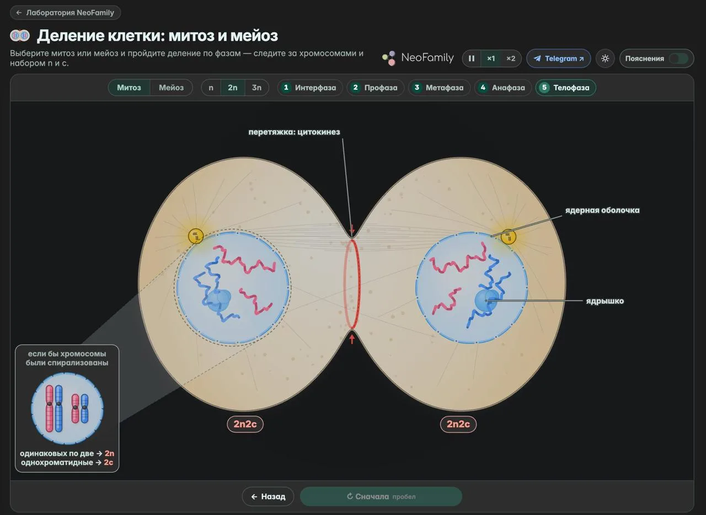Go to the Интерфаза phase

pyautogui.click(x=310, y=88)
